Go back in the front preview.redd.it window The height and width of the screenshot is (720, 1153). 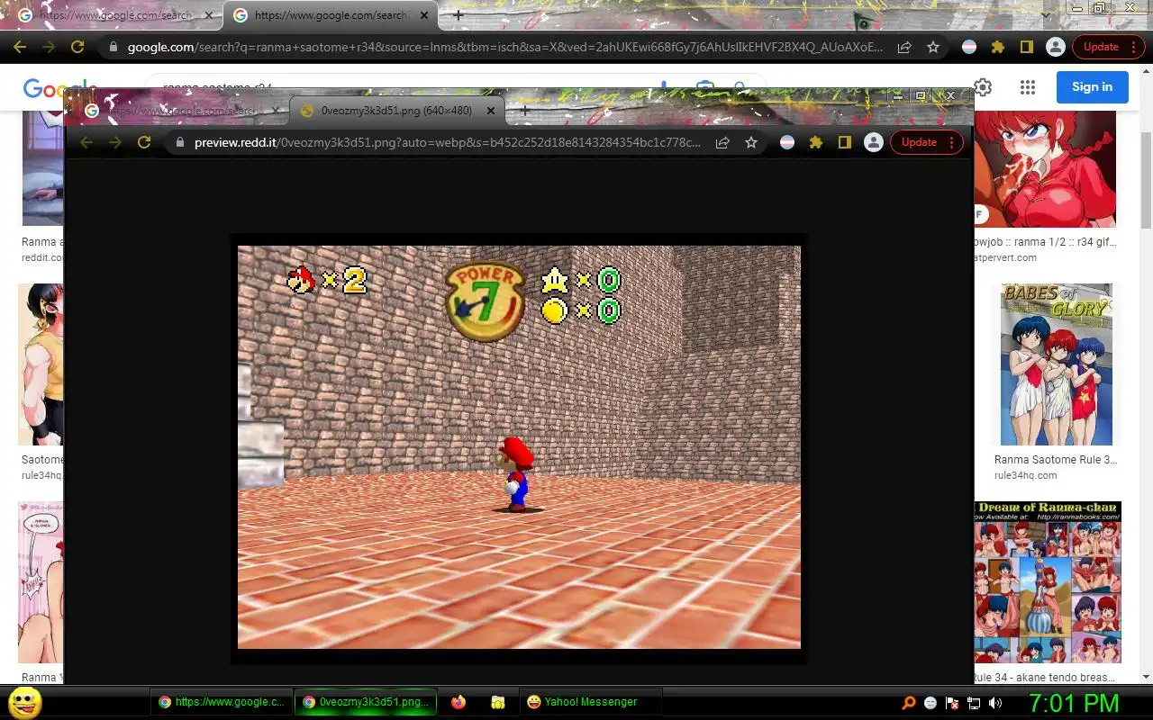86,142
